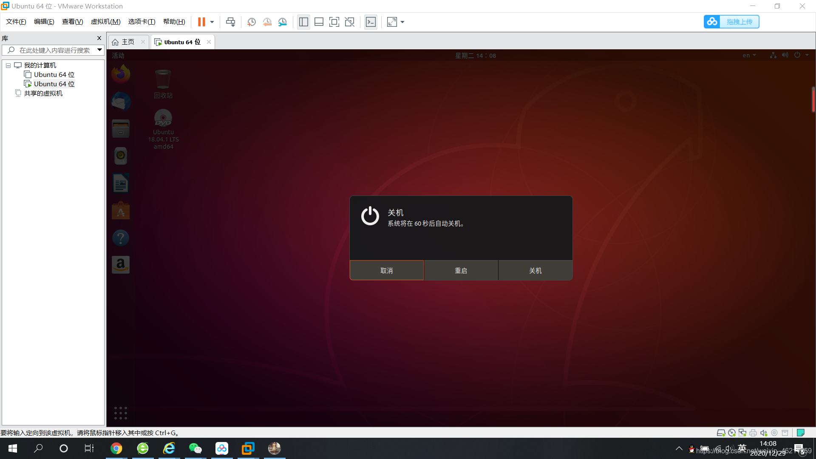Click the 取消 button in shutdown dialog
This screenshot has height=459, width=816.
click(386, 270)
